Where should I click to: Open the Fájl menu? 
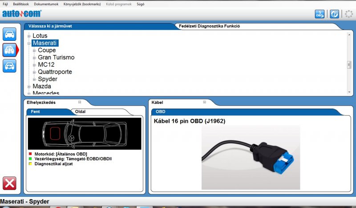[5, 4]
